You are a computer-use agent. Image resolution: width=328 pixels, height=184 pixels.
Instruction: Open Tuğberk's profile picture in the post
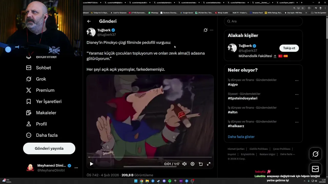91,32
